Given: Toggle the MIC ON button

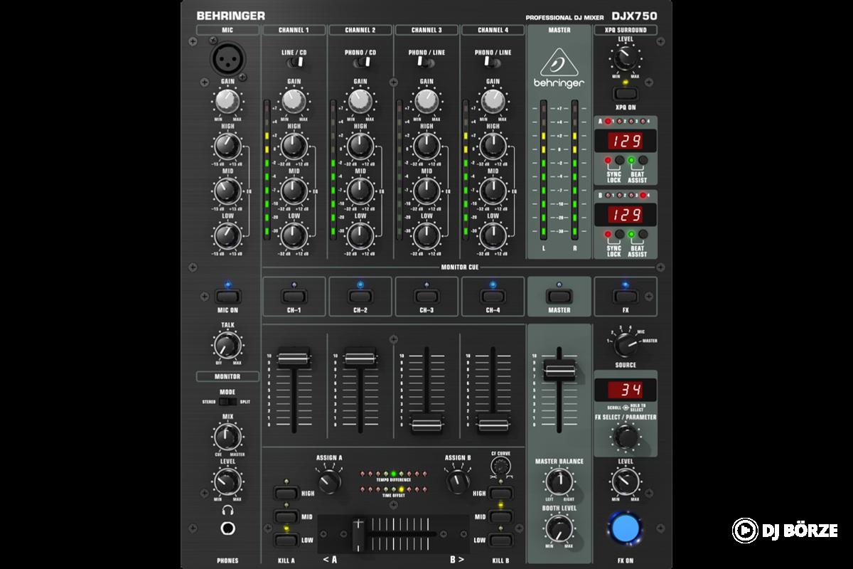Looking at the screenshot, I should tap(227, 296).
